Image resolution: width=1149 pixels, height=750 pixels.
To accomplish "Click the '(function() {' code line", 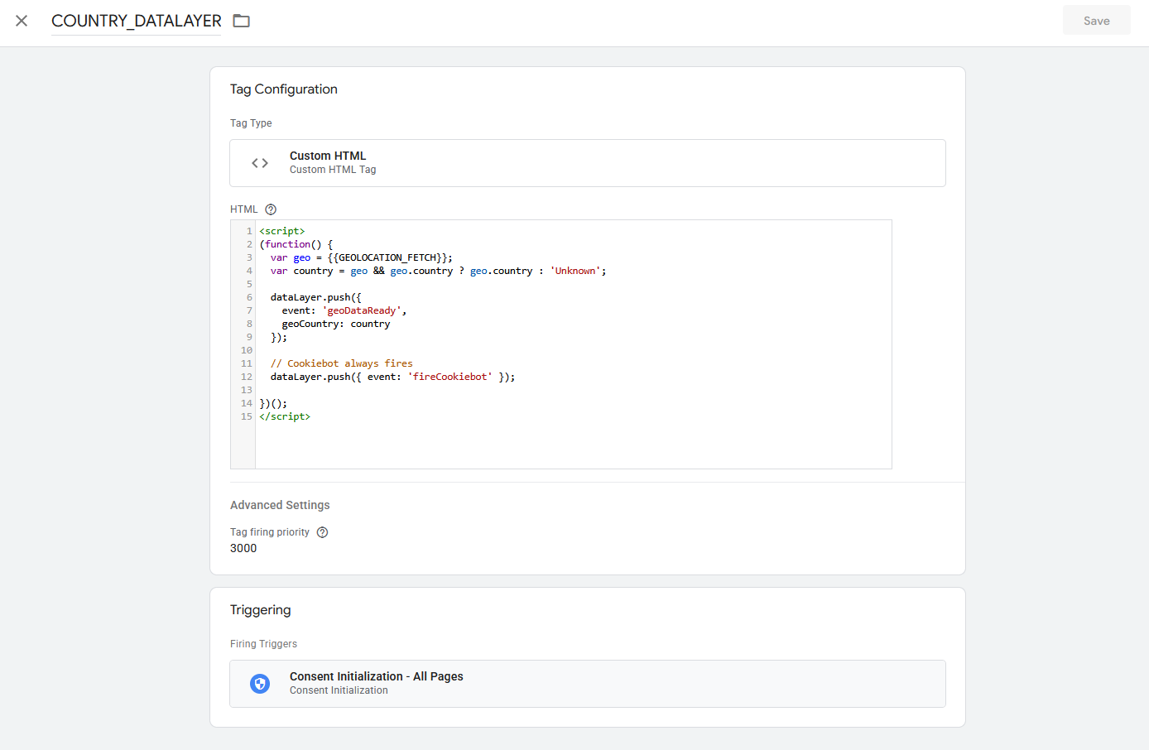I will [296, 244].
